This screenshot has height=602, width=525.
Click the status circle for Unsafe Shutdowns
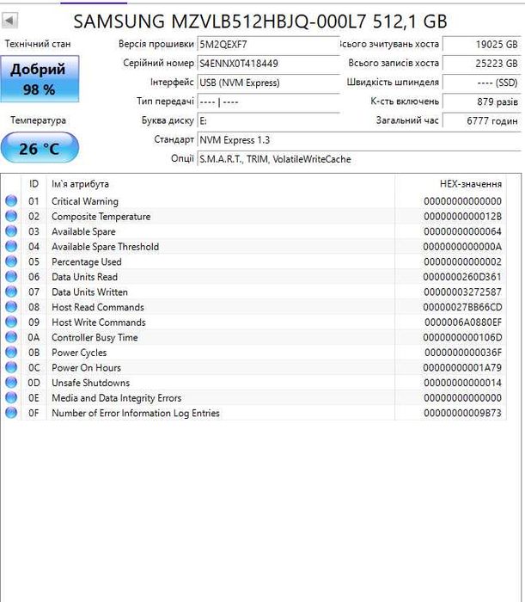(x=11, y=383)
